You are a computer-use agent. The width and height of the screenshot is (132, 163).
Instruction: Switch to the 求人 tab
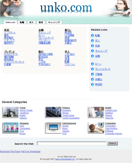(x=32, y=22)
